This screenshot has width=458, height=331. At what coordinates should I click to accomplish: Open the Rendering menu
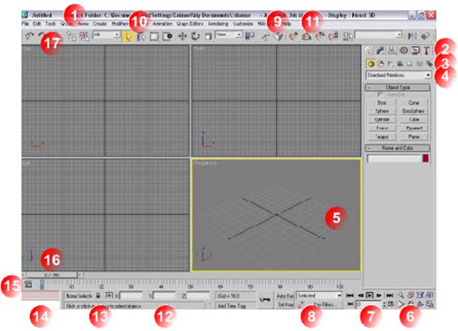point(218,23)
